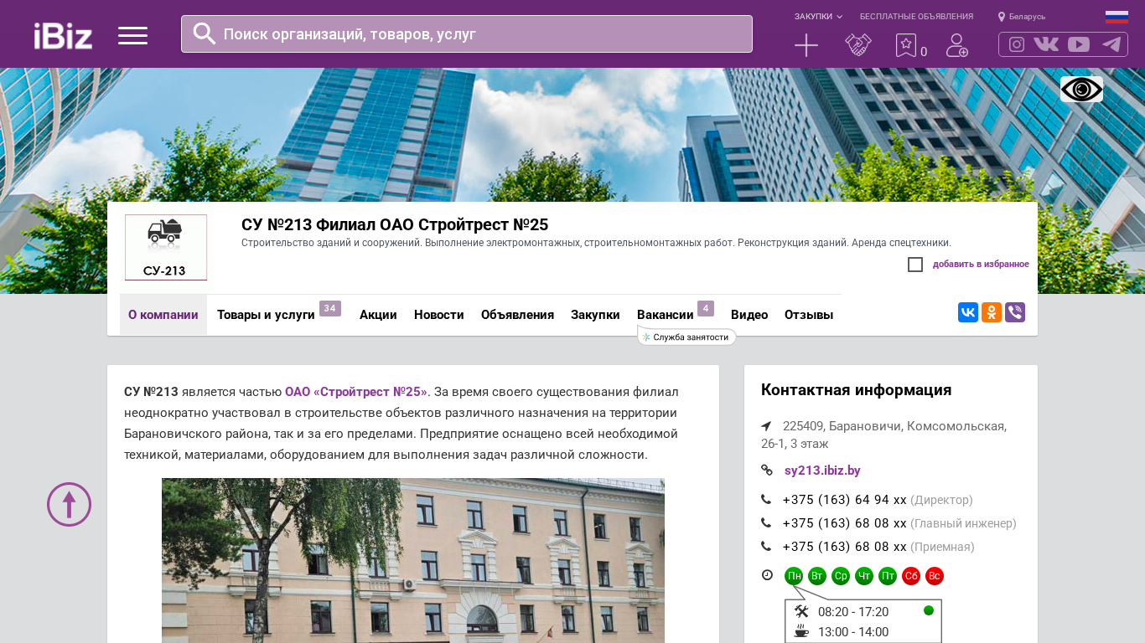Click the СУ-213 company logo
Image resolution: width=1145 pixels, height=643 pixels.
tap(166, 247)
